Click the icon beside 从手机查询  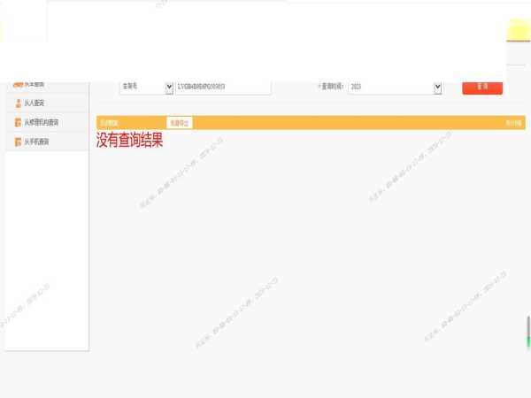pyautogui.click(x=18, y=142)
